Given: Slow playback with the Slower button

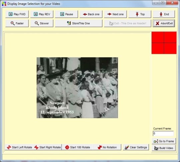Looking at the screenshot, I should (x=42, y=23).
